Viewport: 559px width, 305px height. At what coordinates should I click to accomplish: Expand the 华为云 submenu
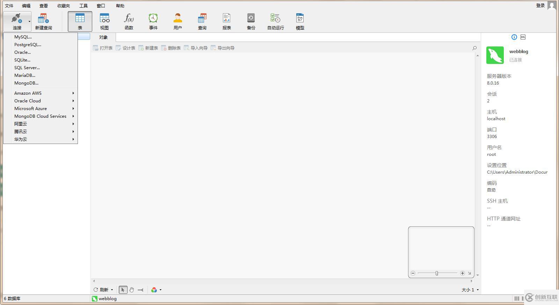pos(41,139)
